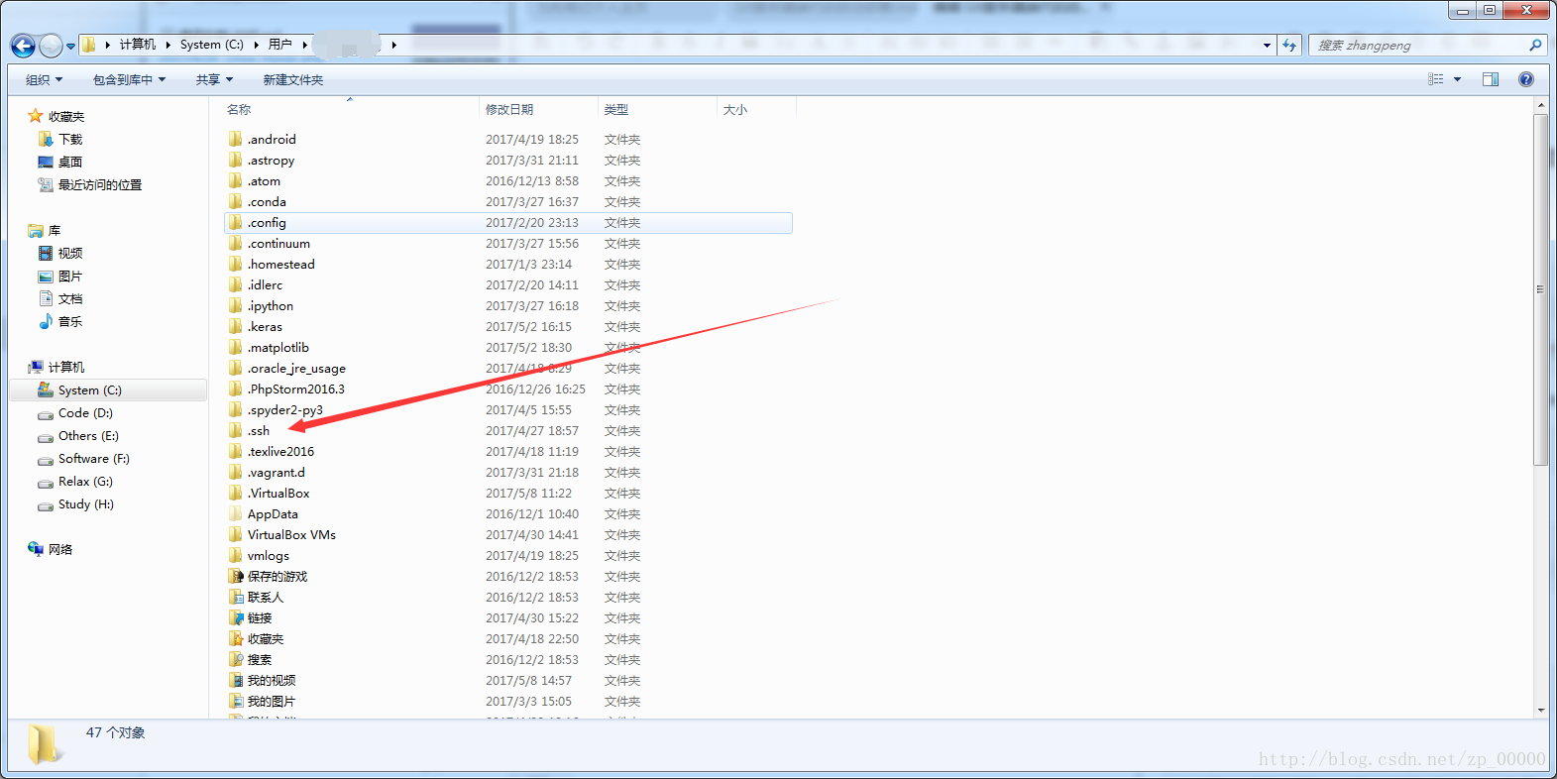Go forward with the forward arrow button
Screen dimensions: 1557x779
[x=51, y=46]
